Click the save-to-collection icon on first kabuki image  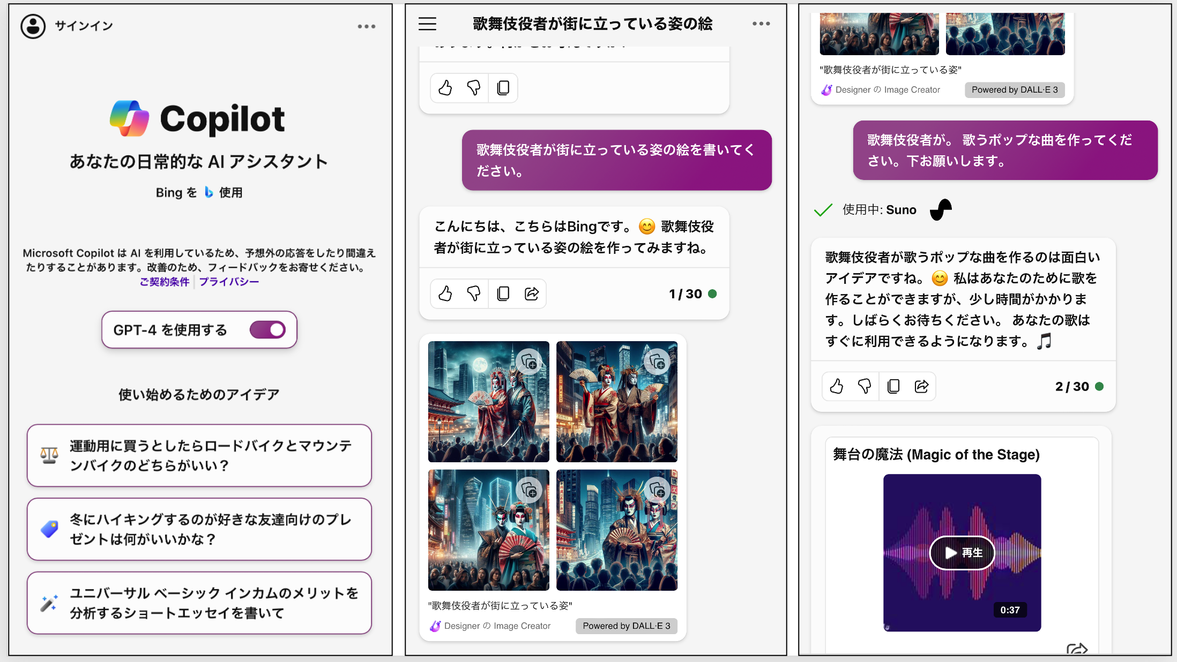pos(529,362)
